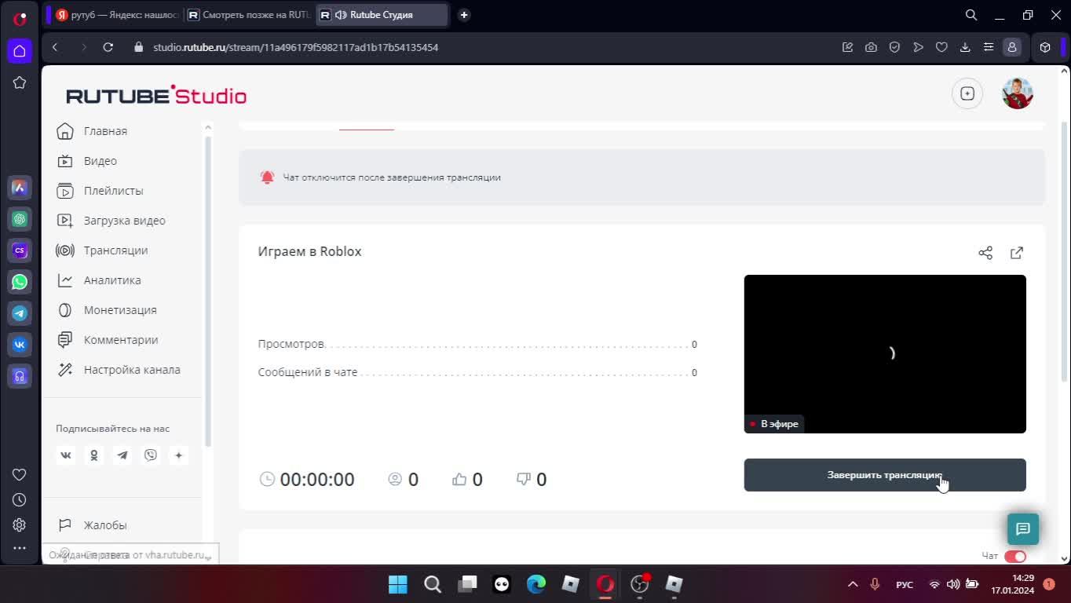This screenshot has width=1071, height=603.
Task: Click the Играем в Roblox stream title
Action: 309,252
